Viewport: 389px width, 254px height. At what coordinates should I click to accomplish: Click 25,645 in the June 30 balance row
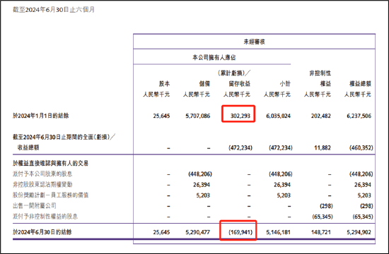tap(161, 232)
